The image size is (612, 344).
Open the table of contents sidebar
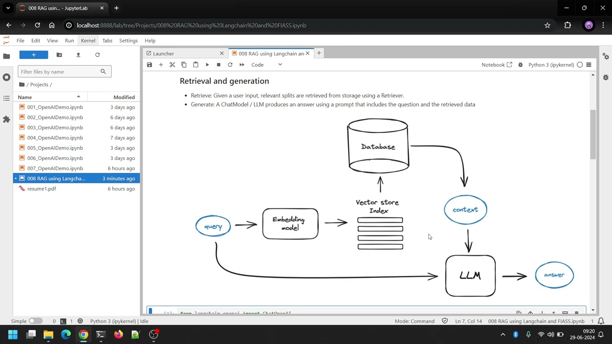[6, 98]
